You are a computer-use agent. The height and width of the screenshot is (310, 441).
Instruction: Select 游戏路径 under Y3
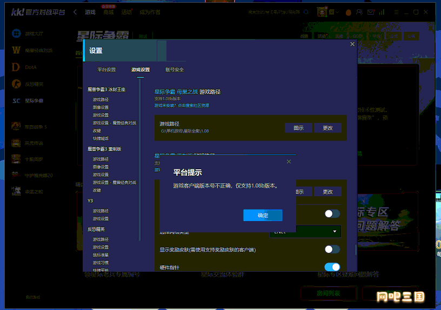(101, 211)
